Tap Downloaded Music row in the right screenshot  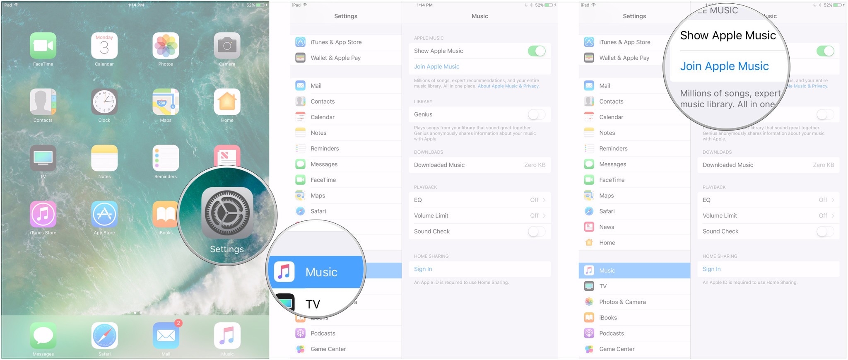768,164
